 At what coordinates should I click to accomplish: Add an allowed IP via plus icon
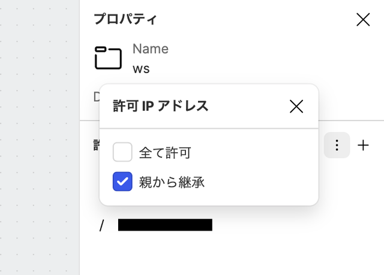(x=363, y=146)
